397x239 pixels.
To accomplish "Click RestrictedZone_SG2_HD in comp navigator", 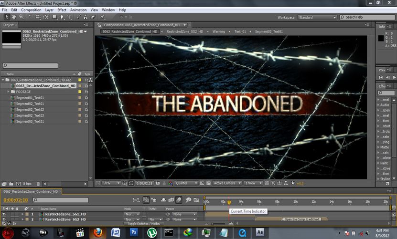I will pos(185,31).
